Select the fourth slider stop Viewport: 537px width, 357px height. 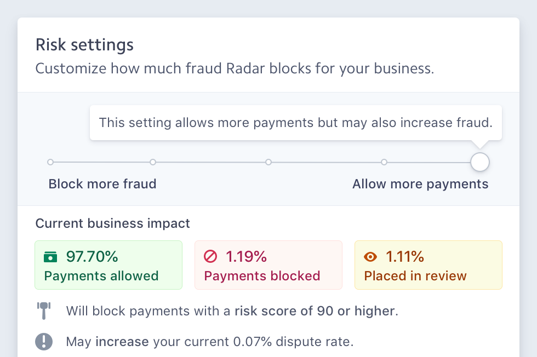[384, 162]
